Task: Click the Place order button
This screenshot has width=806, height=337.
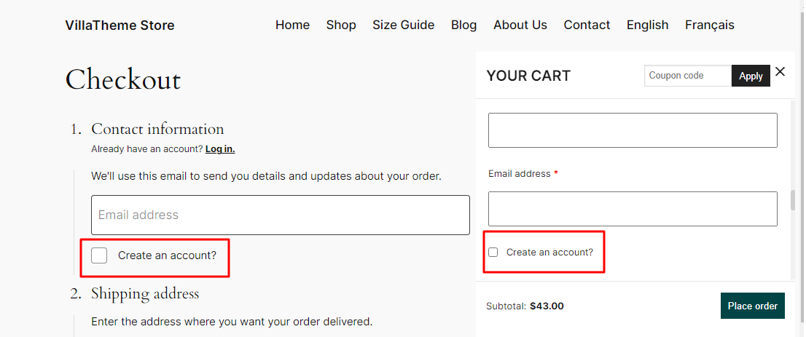Action: coord(753,306)
